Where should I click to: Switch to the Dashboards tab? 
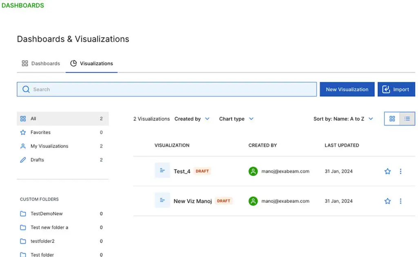point(41,64)
